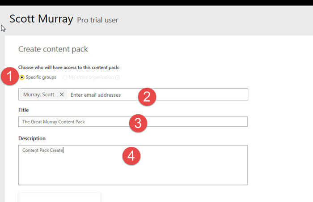Viewport: 313px width, 202px height.
Task: Click the red number 1 marker
Action: click(9, 76)
